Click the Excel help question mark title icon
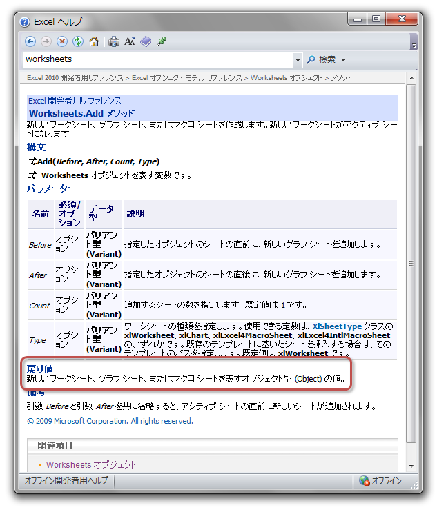 (24, 22)
